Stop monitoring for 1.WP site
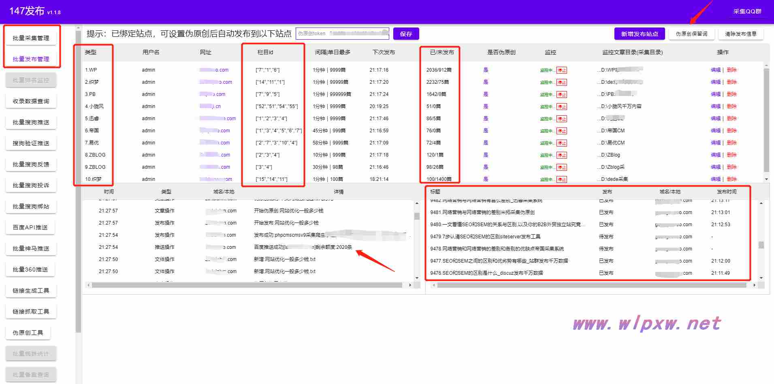The image size is (774, 384). pyautogui.click(x=562, y=70)
